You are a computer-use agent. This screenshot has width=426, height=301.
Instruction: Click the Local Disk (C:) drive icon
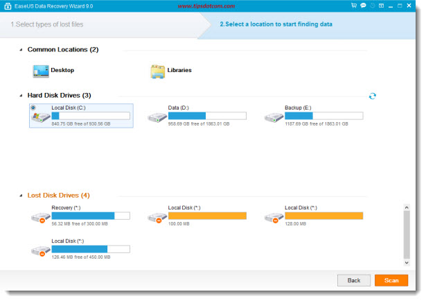pyautogui.click(x=41, y=117)
